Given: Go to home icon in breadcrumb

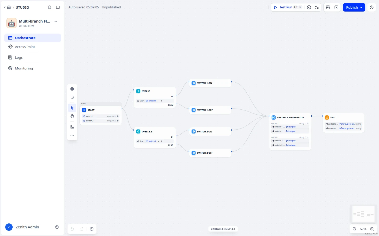Looking at the screenshot, I should pos(9,7).
